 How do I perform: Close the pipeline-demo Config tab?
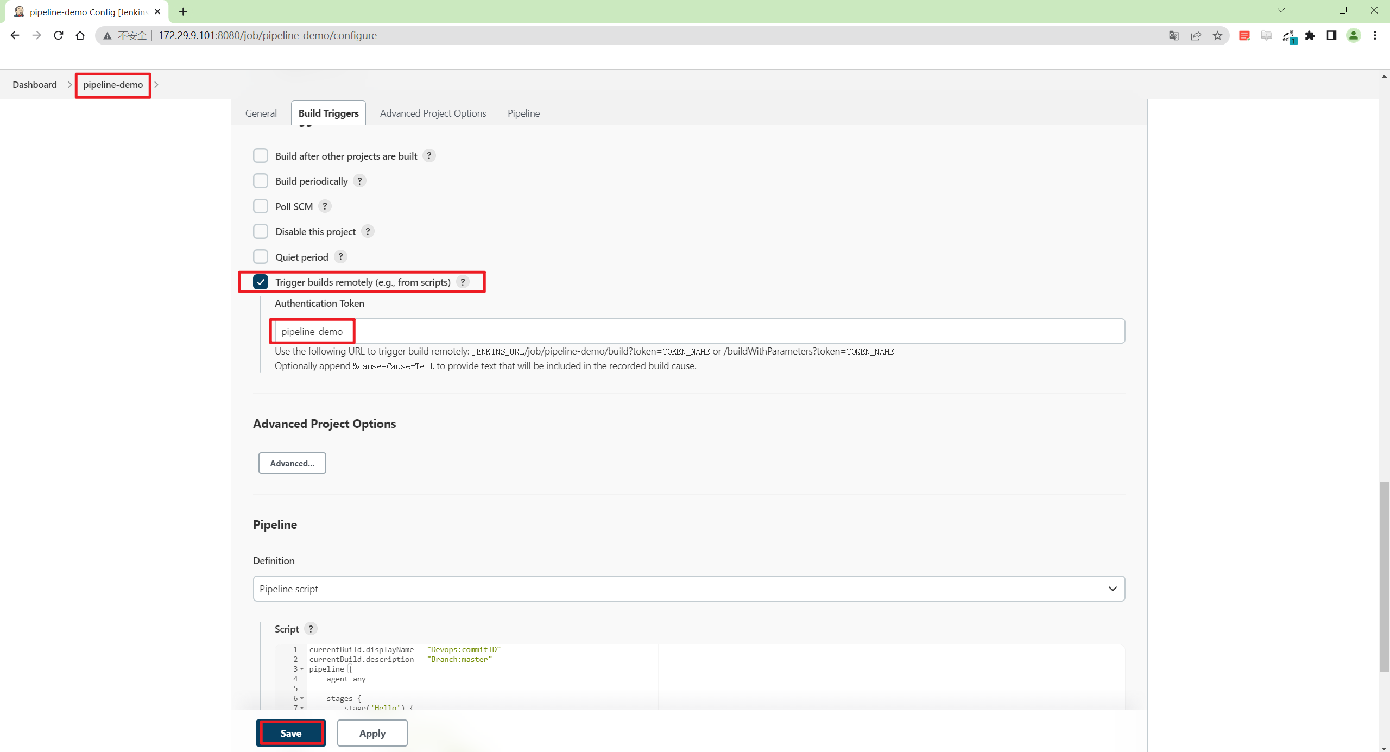tap(157, 11)
